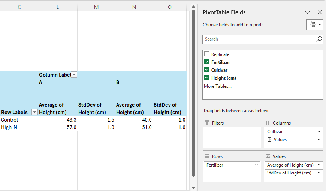Uncheck the Fertilizer field checkbox
Image resolution: width=326 pixels, height=191 pixels.
(206, 62)
